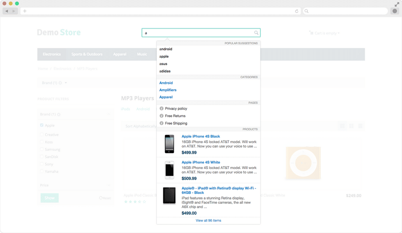Switch to large grid view icon
Image resolution: width=402 pixels, height=233 pixels.
[342, 126]
